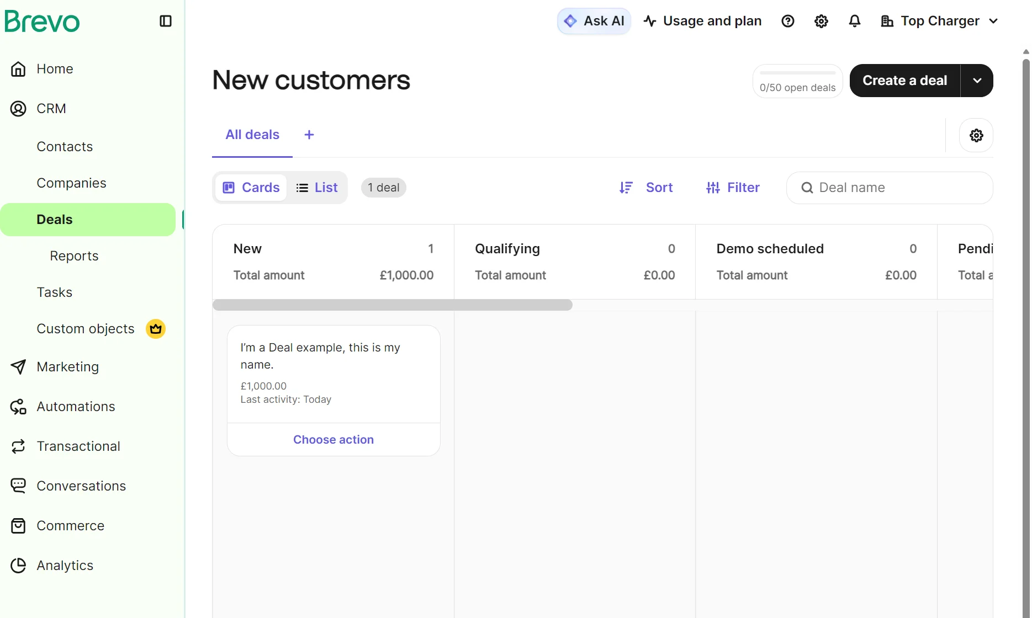Click the Usage and plan pulse icon
Viewport: 1032px width, 618px height.
pyautogui.click(x=650, y=21)
